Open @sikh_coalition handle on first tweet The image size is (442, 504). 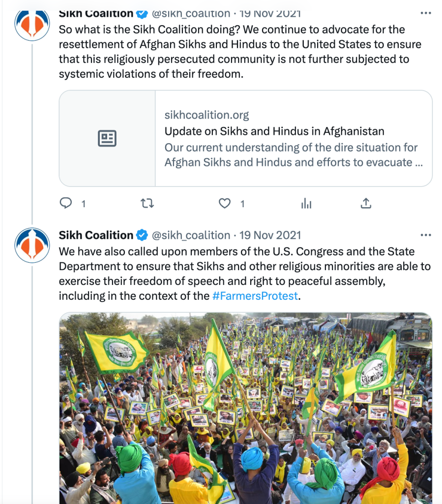point(191,13)
